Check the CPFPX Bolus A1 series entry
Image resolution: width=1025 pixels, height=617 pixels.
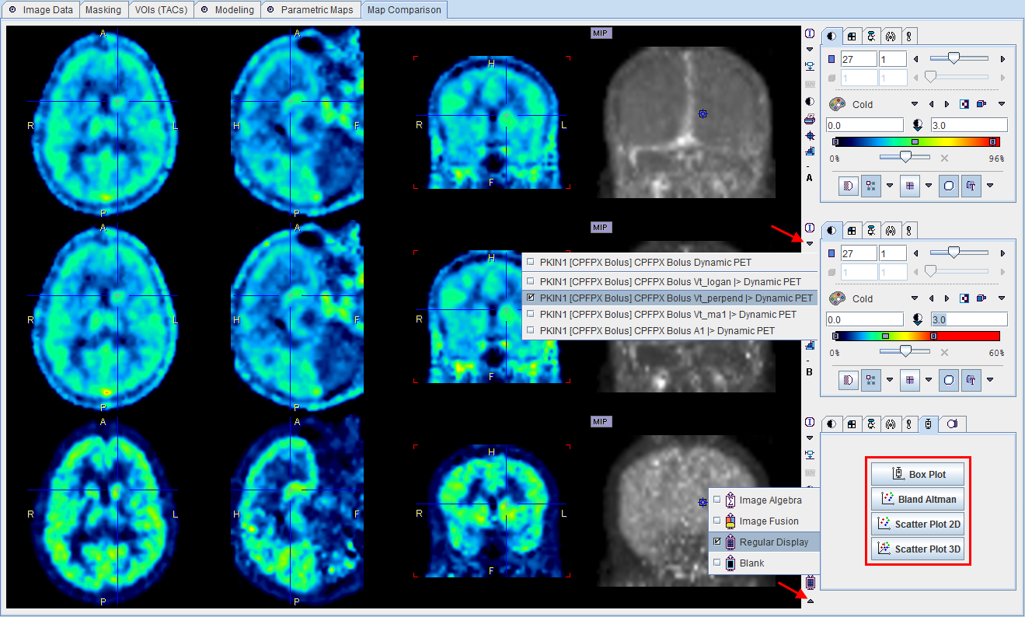click(670, 330)
